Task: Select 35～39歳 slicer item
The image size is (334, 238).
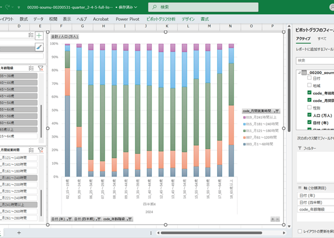Action: tap(19, 76)
